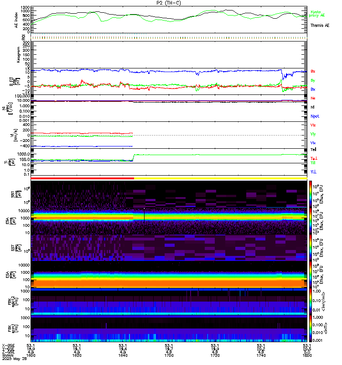Click the '1740' time tick label
The height and width of the screenshot is (365, 342).
(x=261, y=355)
